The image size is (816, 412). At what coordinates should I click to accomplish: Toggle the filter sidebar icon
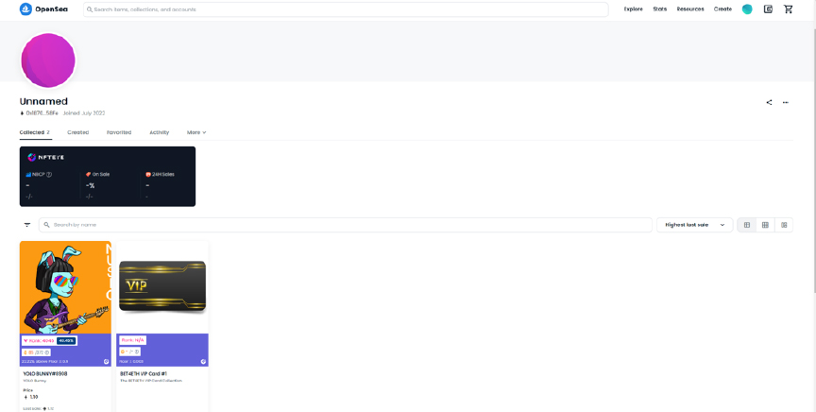(x=27, y=225)
